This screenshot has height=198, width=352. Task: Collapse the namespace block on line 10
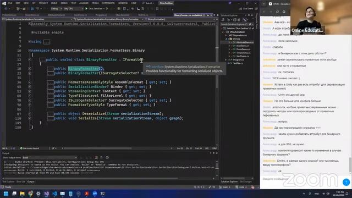point(30,51)
